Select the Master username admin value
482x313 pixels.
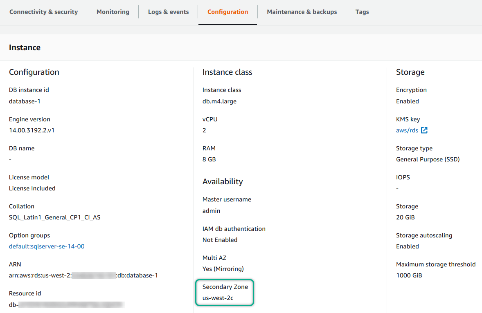(x=210, y=211)
